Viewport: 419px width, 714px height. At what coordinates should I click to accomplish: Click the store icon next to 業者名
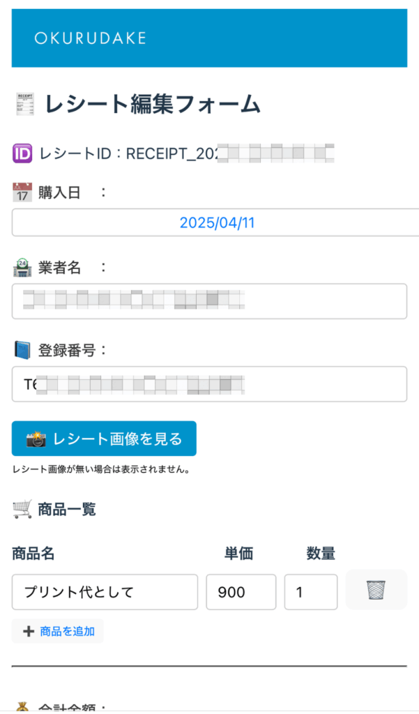22,268
